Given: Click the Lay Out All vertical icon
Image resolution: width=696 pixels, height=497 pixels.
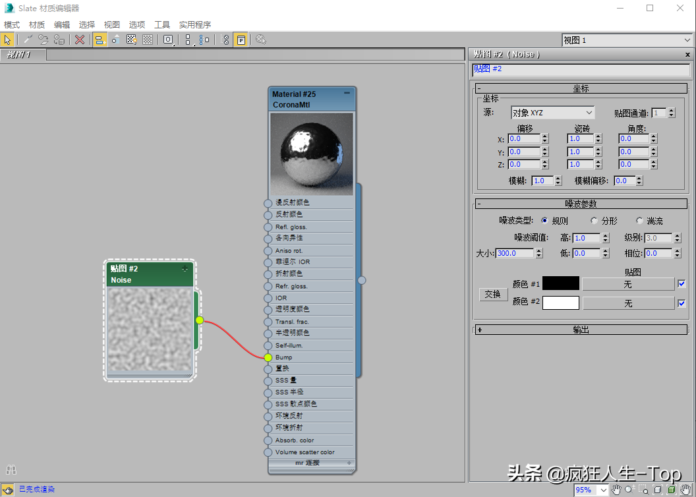Looking at the screenshot, I should click(x=188, y=40).
